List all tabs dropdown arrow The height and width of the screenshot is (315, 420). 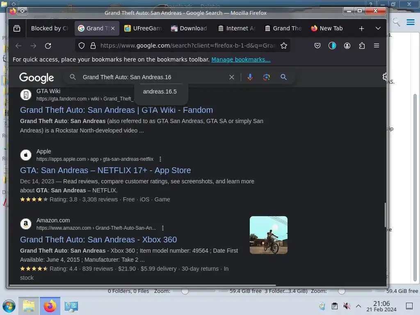(x=378, y=28)
